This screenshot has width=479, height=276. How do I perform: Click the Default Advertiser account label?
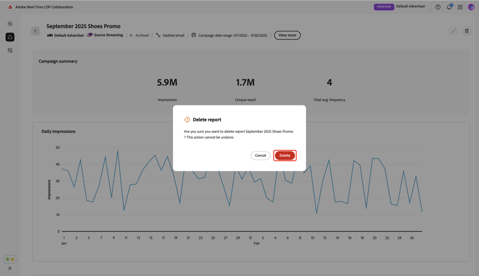(x=411, y=6)
